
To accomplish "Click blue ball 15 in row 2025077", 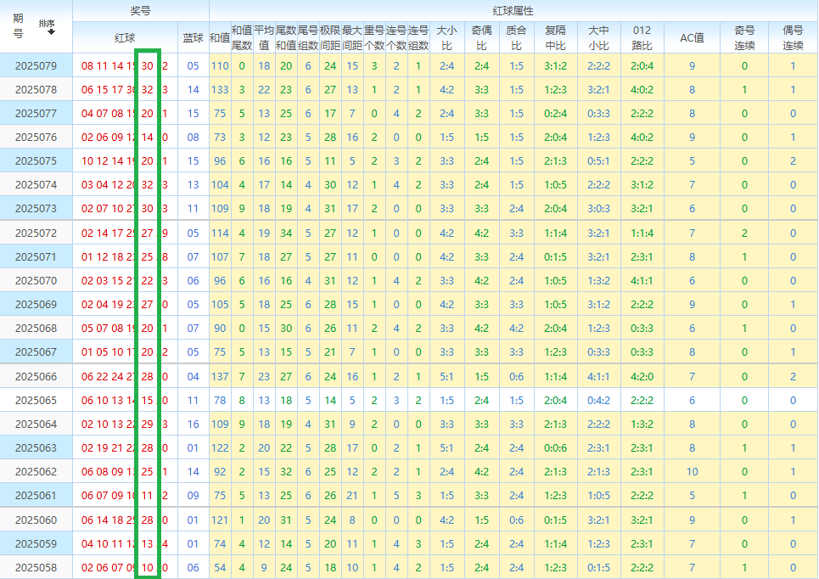I will pyautogui.click(x=194, y=114).
